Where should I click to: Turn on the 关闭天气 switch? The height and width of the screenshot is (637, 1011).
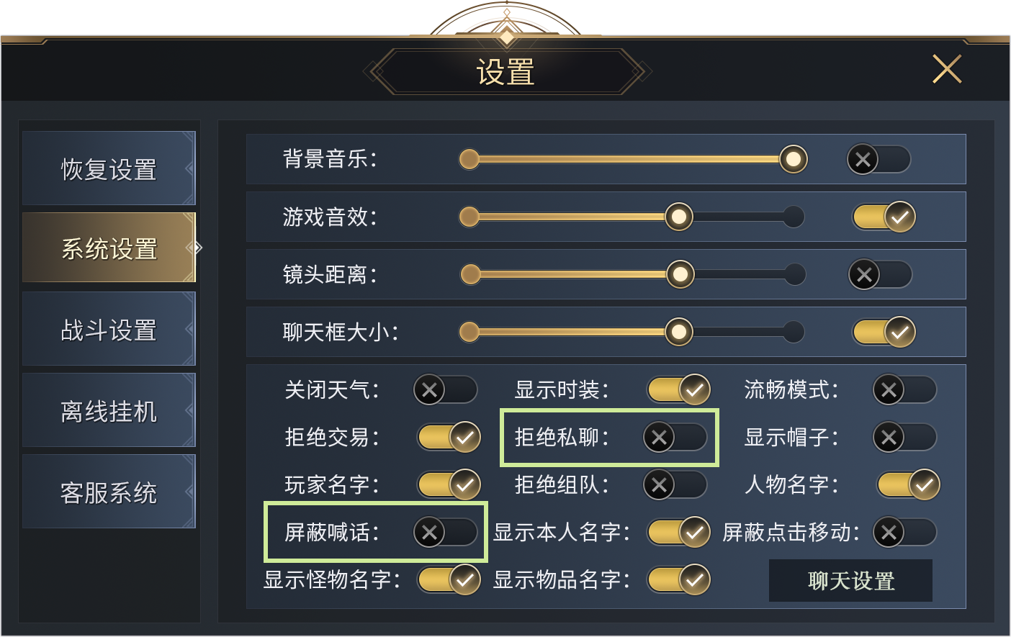pos(445,390)
